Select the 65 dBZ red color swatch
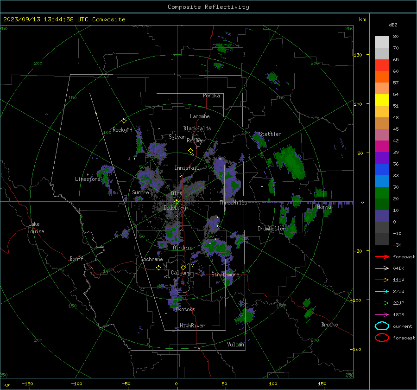This screenshot has width=417, height=390. click(x=382, y=65)
